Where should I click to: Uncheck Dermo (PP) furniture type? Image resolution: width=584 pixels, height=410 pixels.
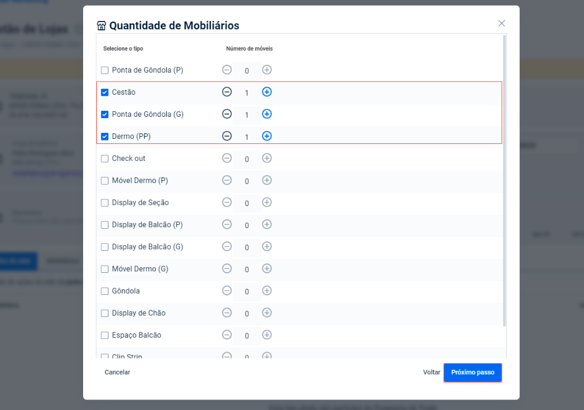pyautogui.click(x=105, y=137)
